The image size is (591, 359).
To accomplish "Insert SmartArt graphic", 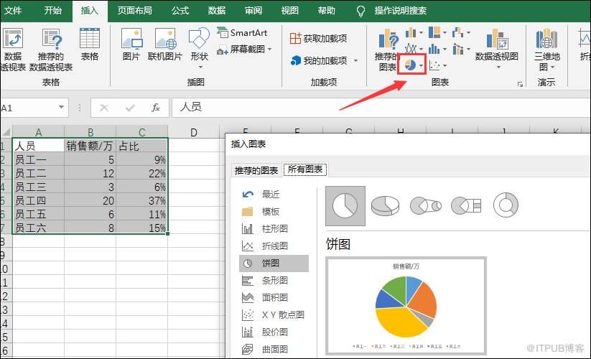I will point(242,33).
